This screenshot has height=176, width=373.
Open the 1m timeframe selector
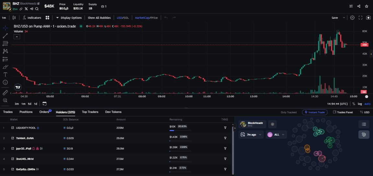pos(4,17)
